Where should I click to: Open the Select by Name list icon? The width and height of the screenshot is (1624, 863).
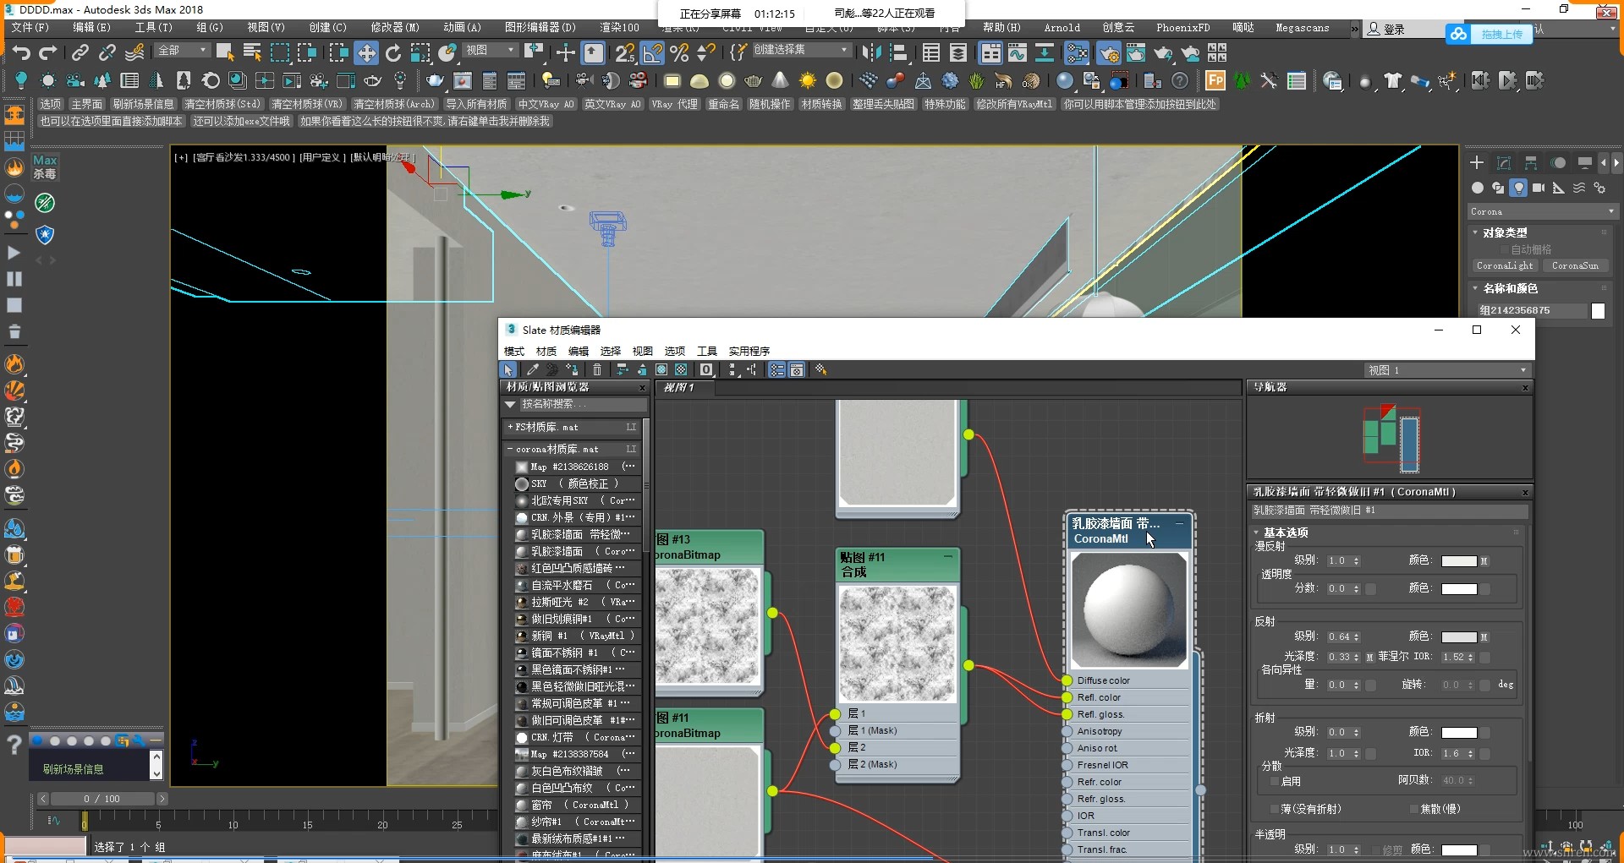252,53
